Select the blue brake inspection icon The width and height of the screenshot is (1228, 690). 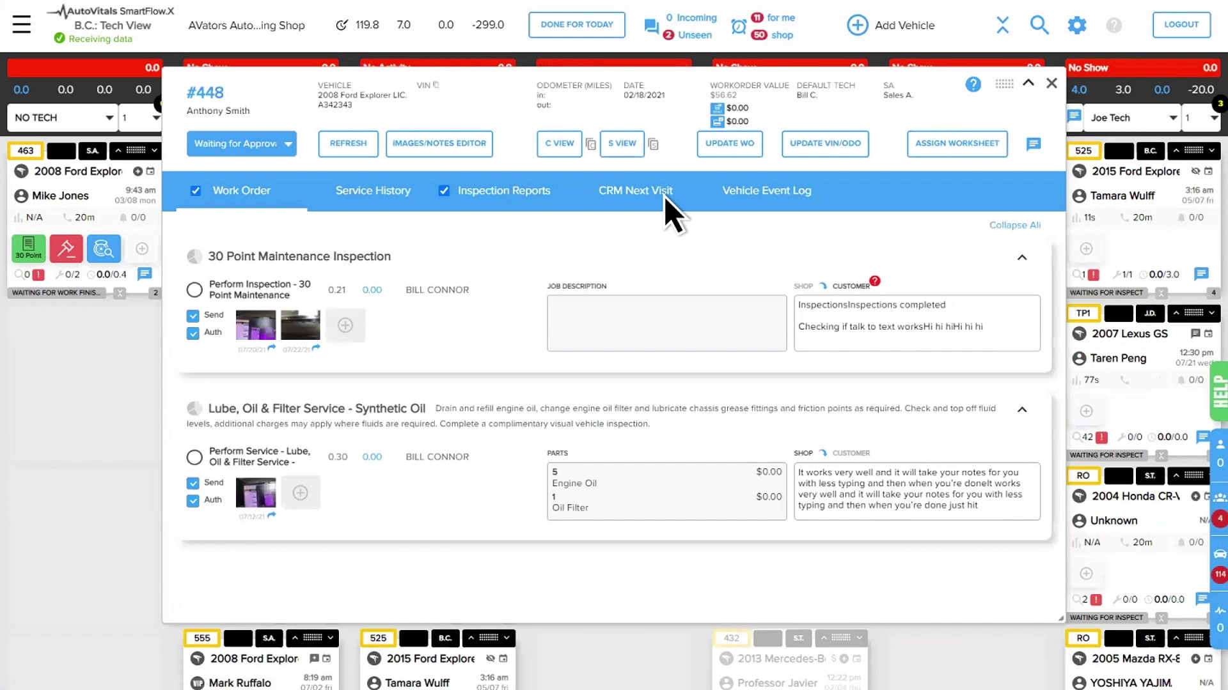click(104, 249)
